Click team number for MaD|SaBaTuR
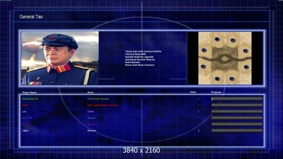 [199, 99]
